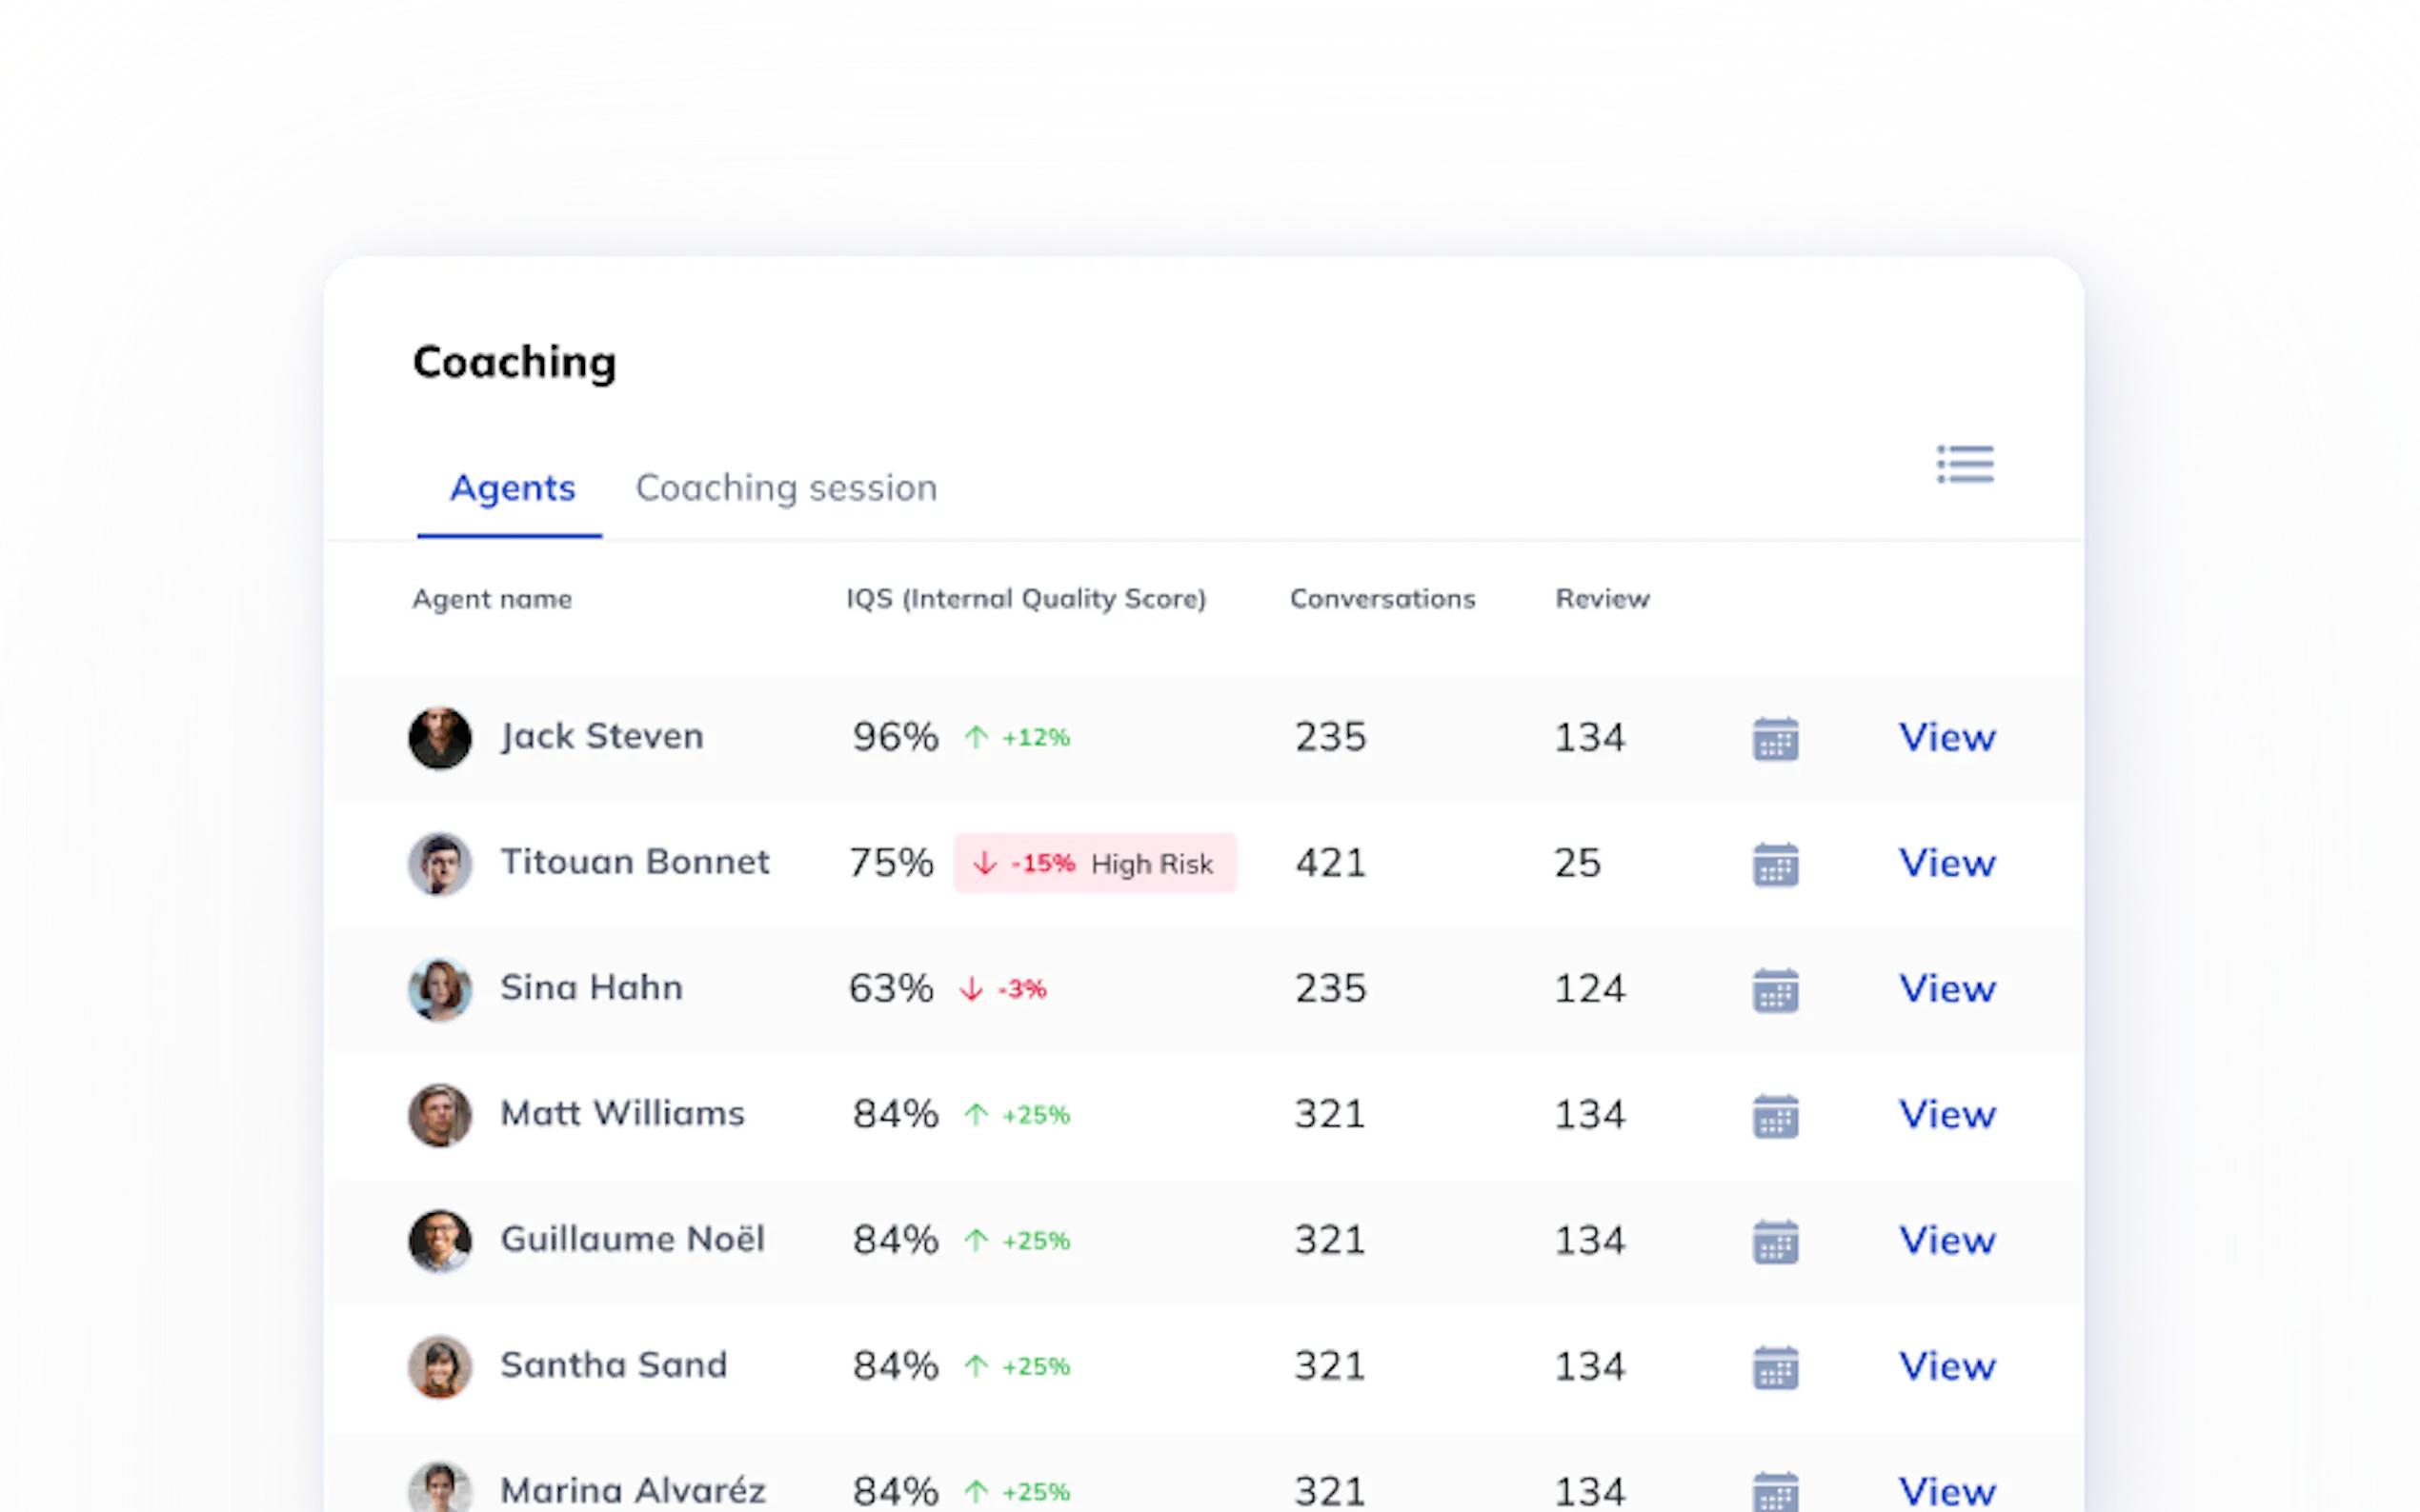Click View link for Matt Williams
The width and height of the screenshot is (2420, 1512).
point(1946,1115)
